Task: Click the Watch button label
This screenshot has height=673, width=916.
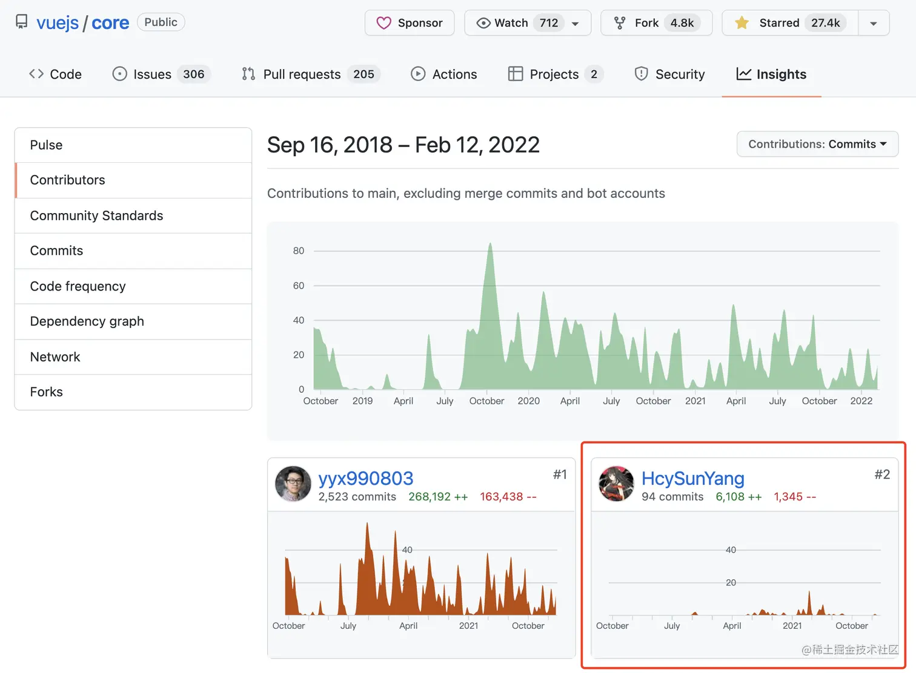Action: [511, 23]
